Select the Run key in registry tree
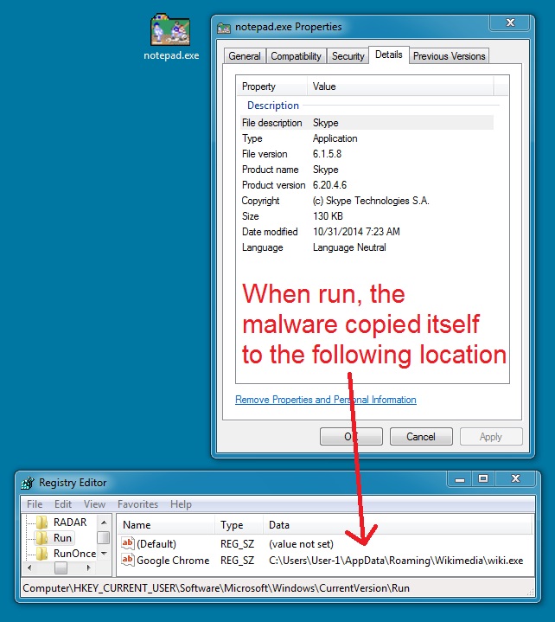Viewport: 555px width, 622px height. [x=62, y=538]
